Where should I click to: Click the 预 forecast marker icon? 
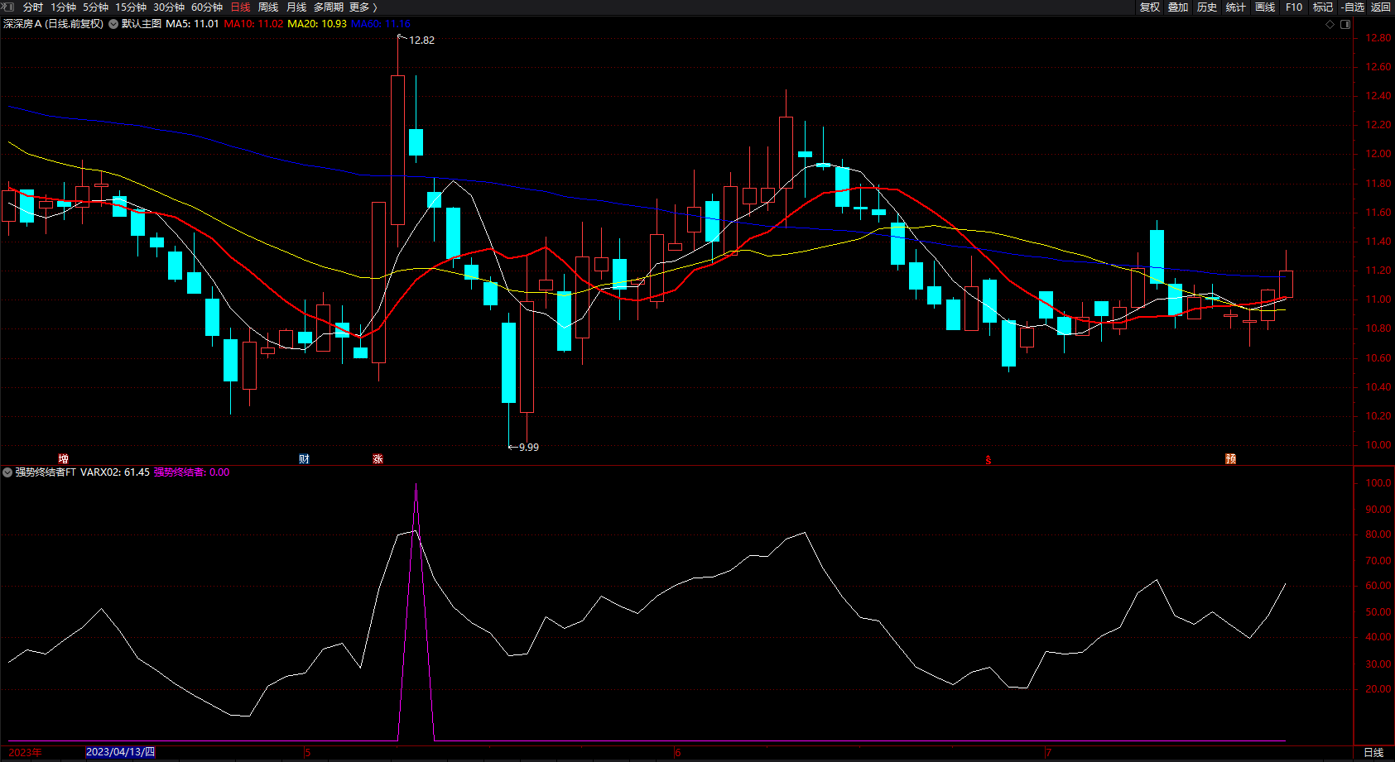(1231, 459)
